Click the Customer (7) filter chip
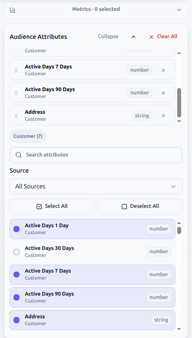Viewport: 192px width, 338px height. [x=28, y=136]
